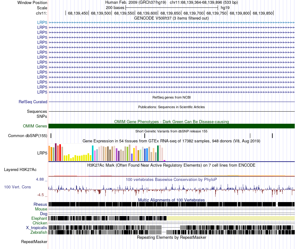Click coordinate label 68,139,550
This screenshot has width=295, height=249.
124,13
